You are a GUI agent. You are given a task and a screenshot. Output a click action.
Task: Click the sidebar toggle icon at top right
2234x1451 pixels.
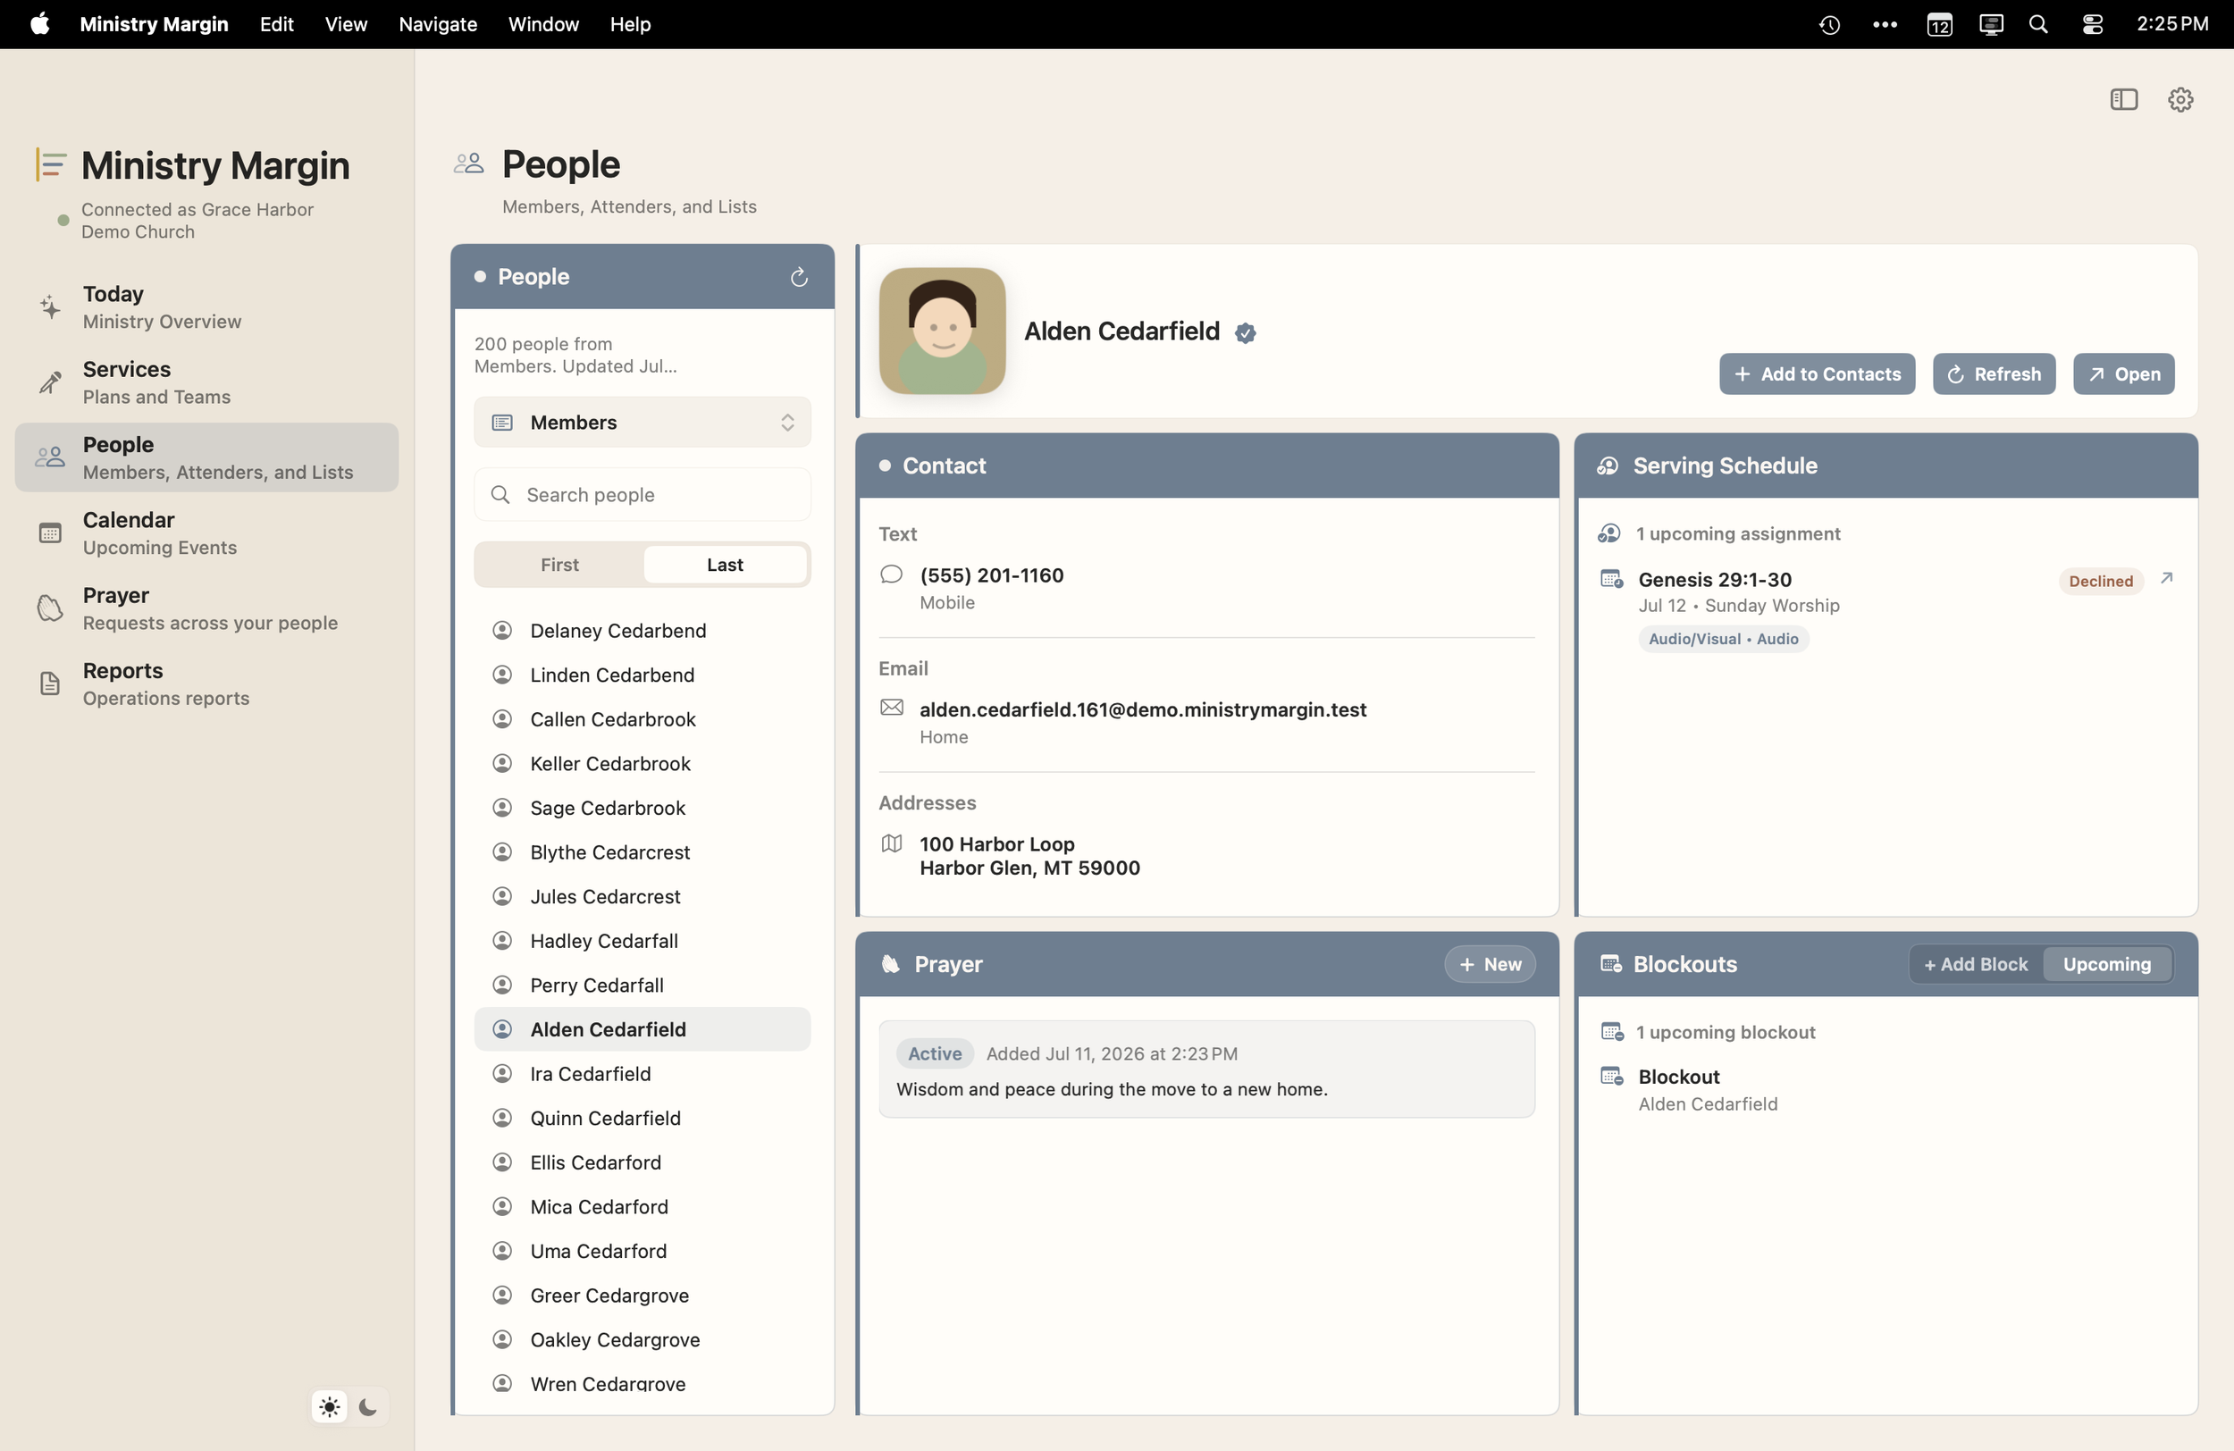(x=2123, y=99)
